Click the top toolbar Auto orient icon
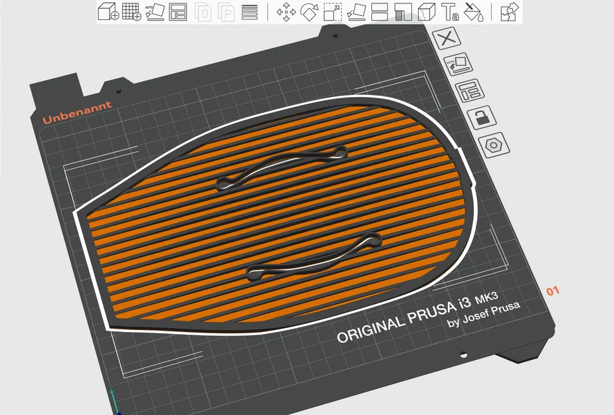This screenshot has width=614, height=415. [x=155, y=12]
